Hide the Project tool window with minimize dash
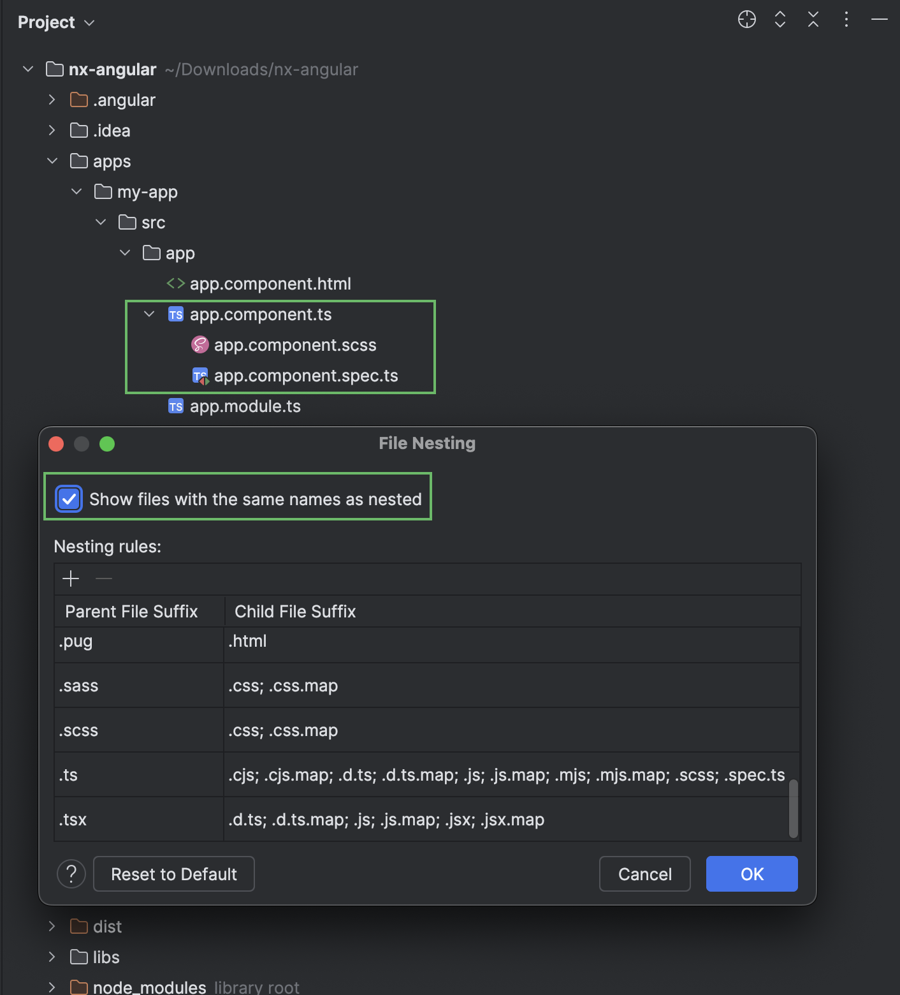Image resolution: width=900 pixels, height=995 pixels. click(880, 20)
